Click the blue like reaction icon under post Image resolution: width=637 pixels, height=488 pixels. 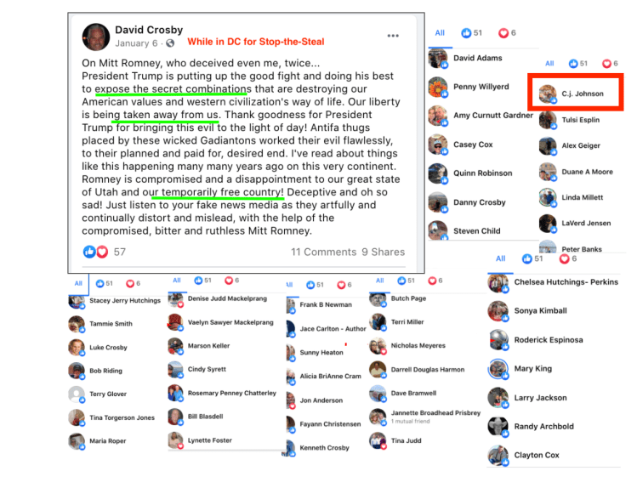click(x=89, y=252)
